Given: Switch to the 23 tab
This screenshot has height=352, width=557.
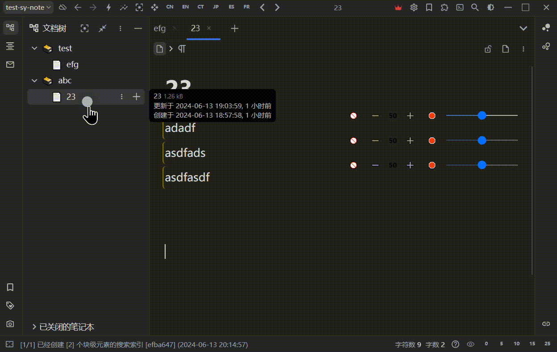Looking at the screenshot, I should [195, 28].
